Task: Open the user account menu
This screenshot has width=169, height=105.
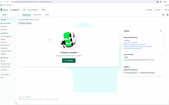Action: coord(166,10)
